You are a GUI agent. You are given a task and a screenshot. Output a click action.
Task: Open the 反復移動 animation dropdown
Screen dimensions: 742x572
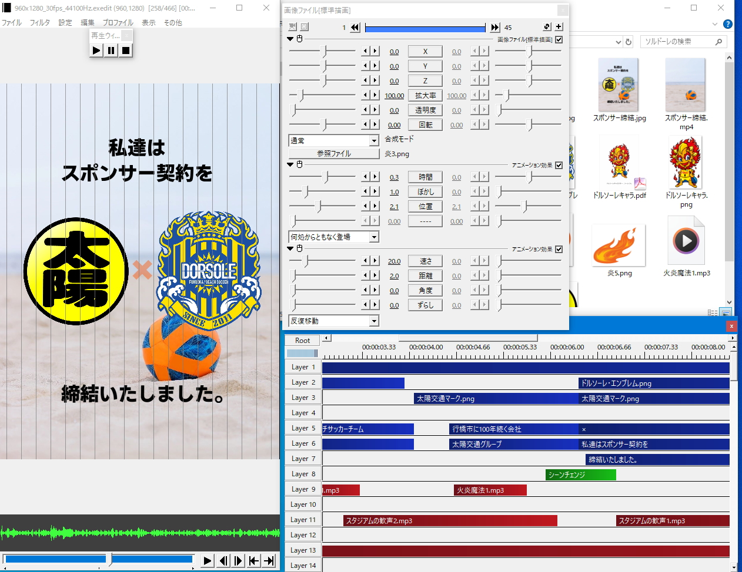[374, 321]
